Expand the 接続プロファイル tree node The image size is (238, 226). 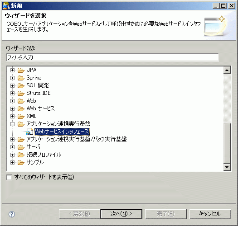coord(12,155)
